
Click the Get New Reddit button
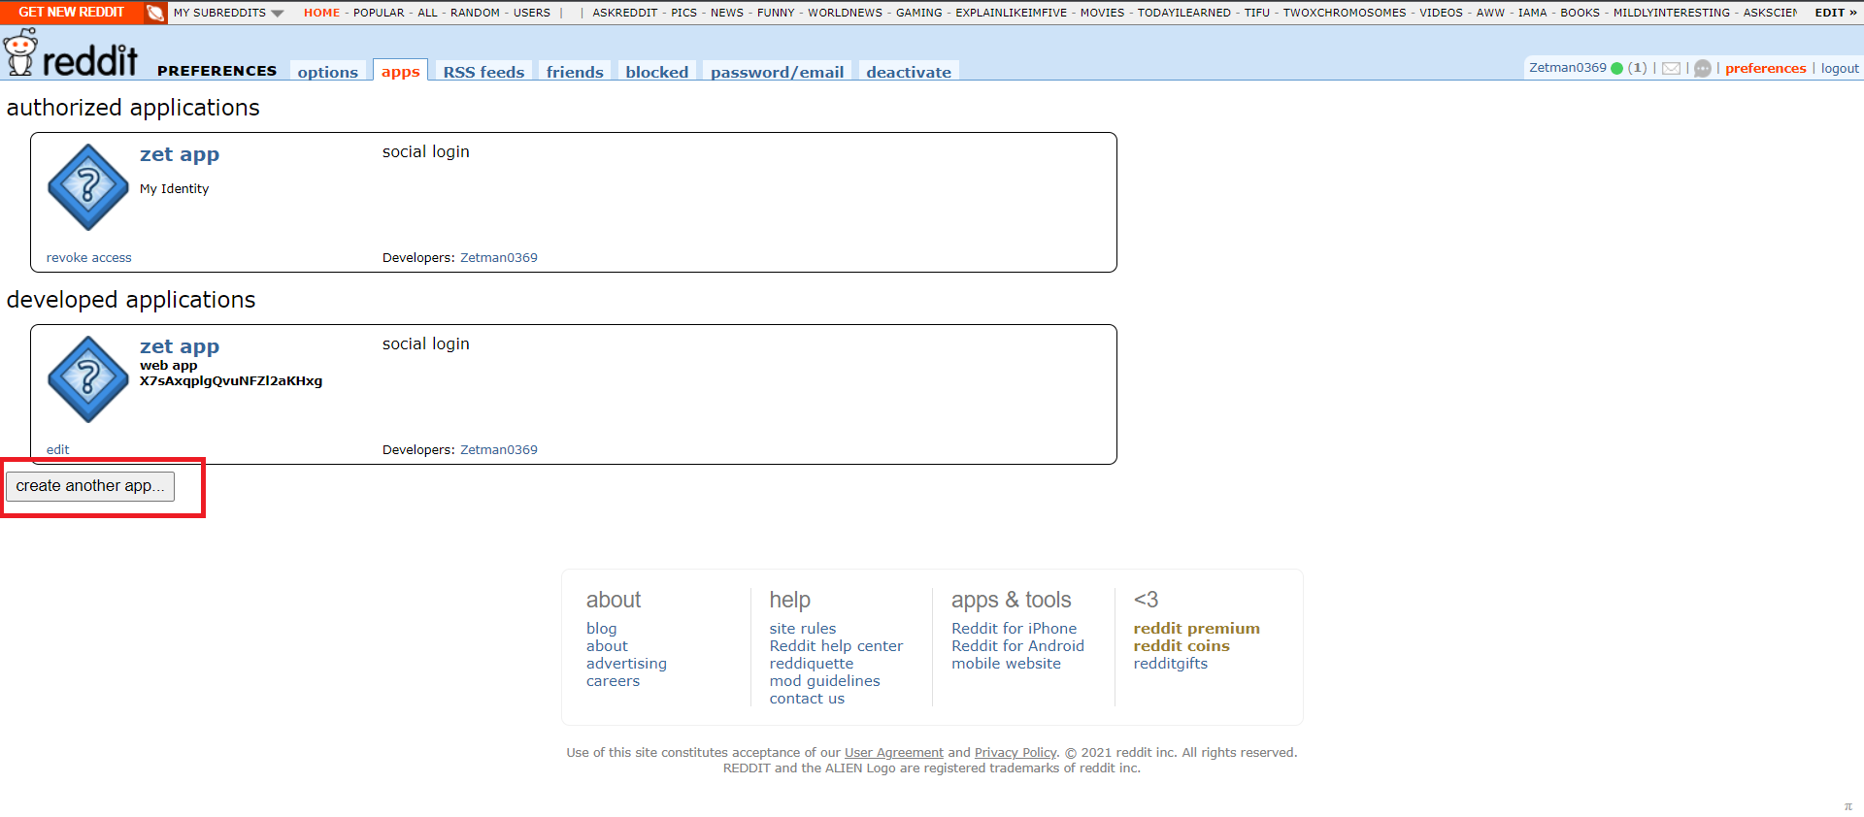click(x=71, y=13)
